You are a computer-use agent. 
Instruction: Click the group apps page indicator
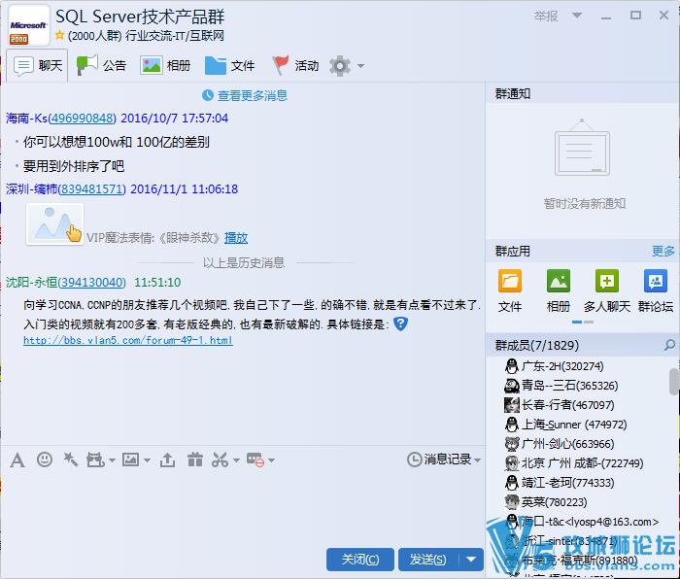[583, 323]
